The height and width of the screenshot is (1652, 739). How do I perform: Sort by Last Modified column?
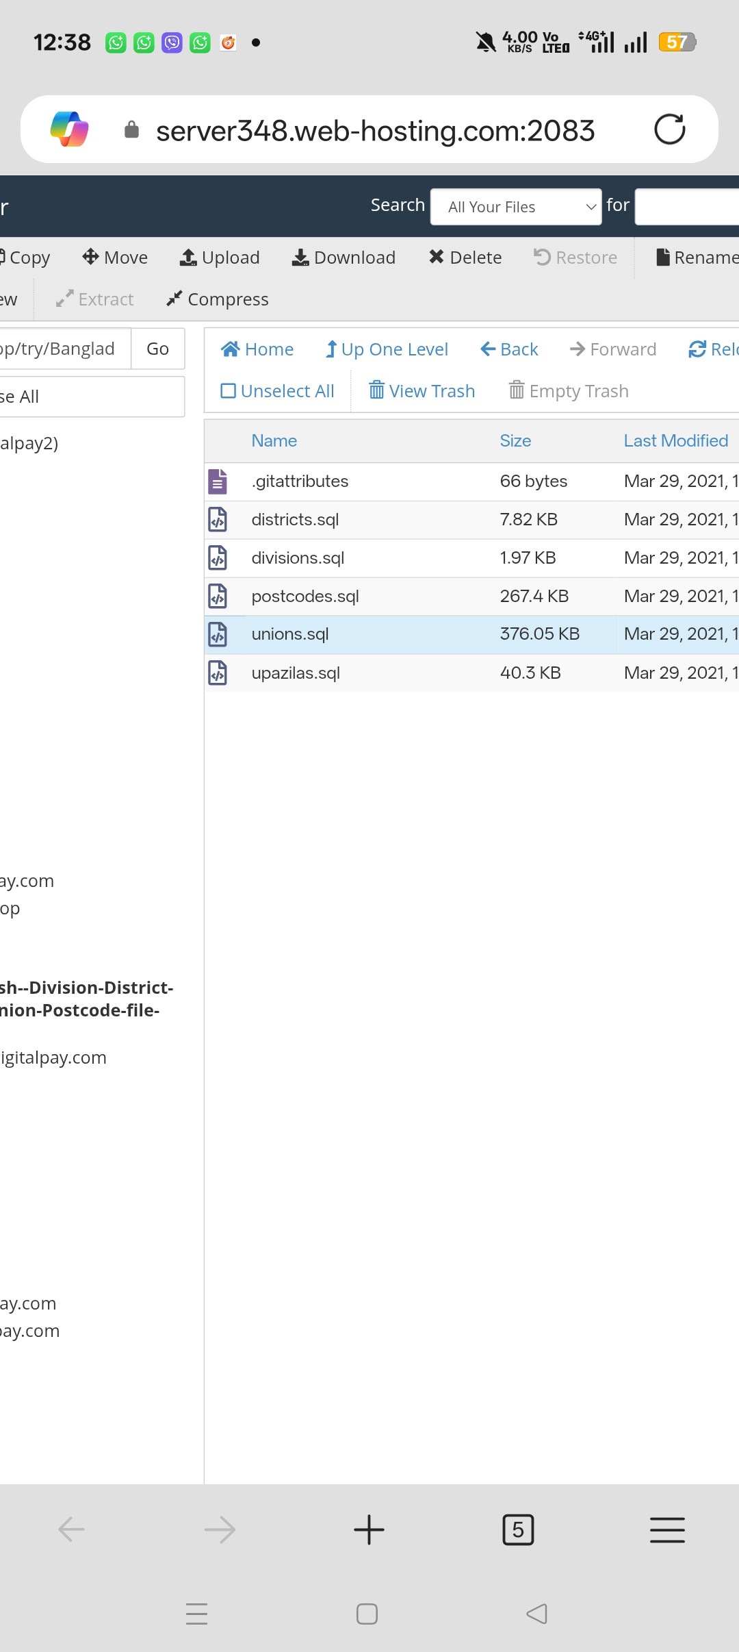[x=676, y=441]
